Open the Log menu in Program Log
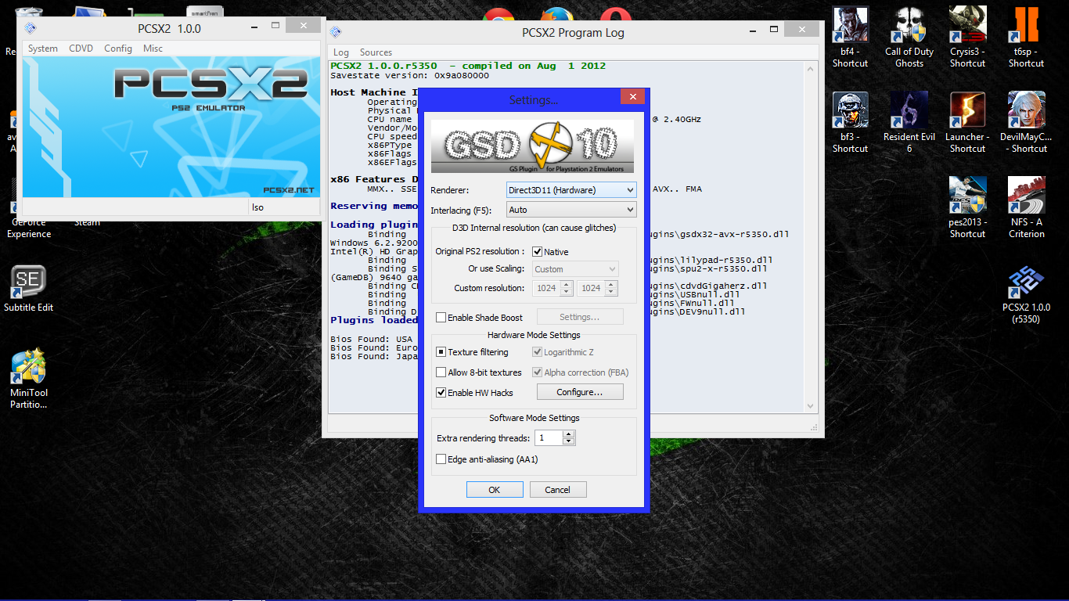The width and height of the screenshot is (1069, 601). tap(341, 52)
